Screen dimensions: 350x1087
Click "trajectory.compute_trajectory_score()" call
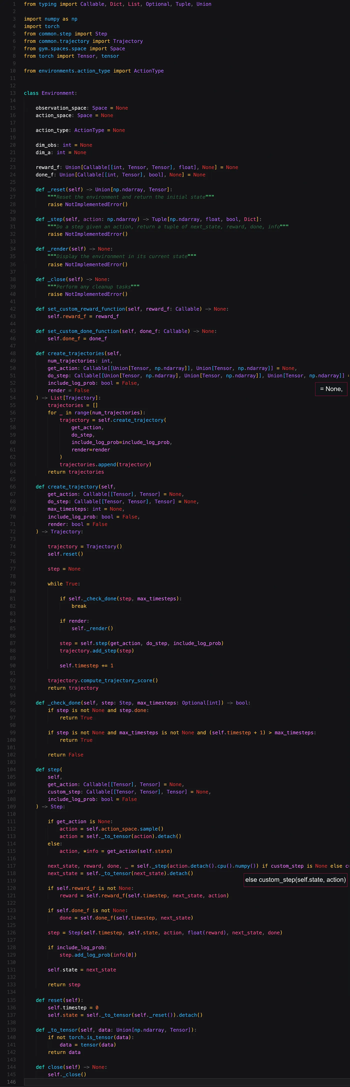102,681
